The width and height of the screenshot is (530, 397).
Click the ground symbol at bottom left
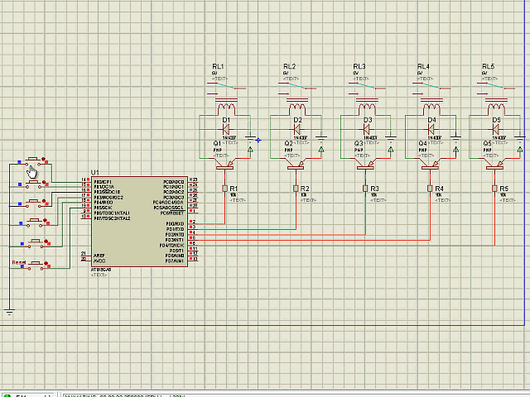(9, 312)
